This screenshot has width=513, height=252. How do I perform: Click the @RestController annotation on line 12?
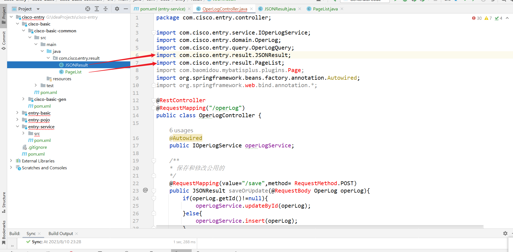tap(181, 101)
